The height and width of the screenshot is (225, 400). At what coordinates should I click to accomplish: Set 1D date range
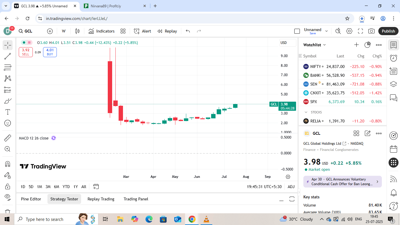click(x=23, y=187)
